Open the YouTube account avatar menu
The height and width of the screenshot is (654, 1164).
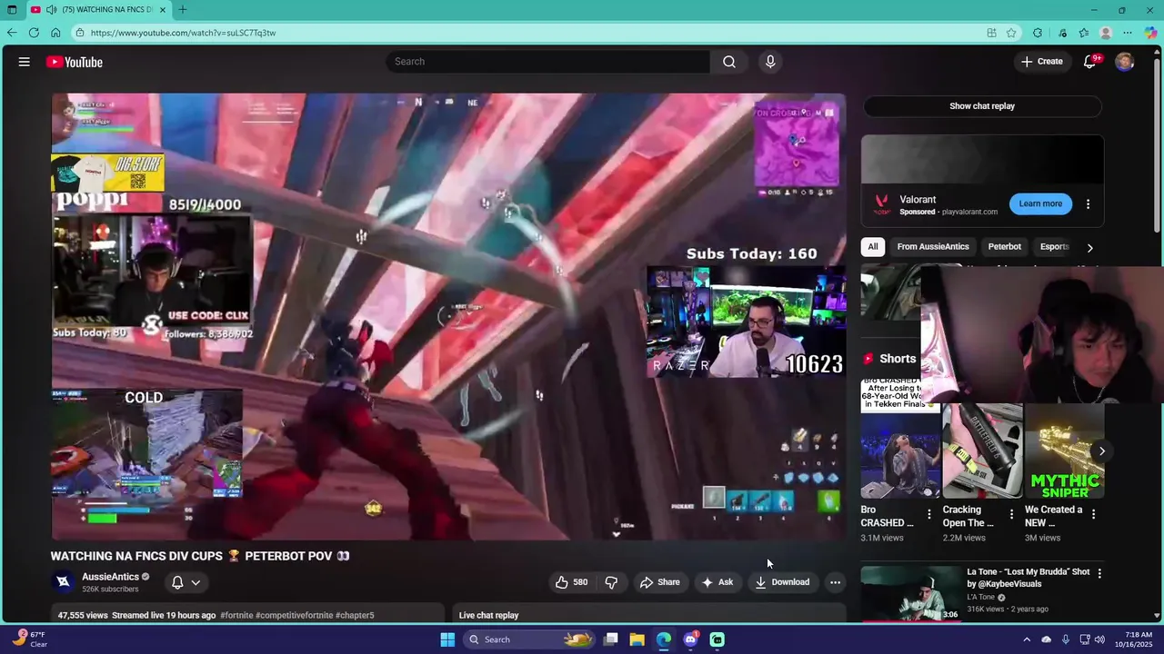[x=1125, y=62]
